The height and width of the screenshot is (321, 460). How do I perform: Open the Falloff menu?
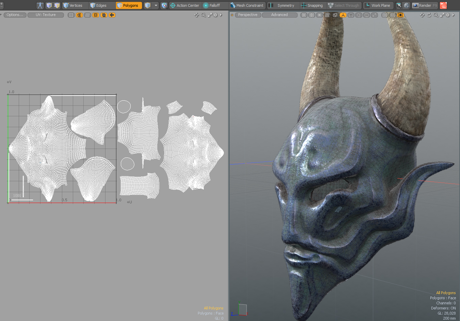click(215, 5)
